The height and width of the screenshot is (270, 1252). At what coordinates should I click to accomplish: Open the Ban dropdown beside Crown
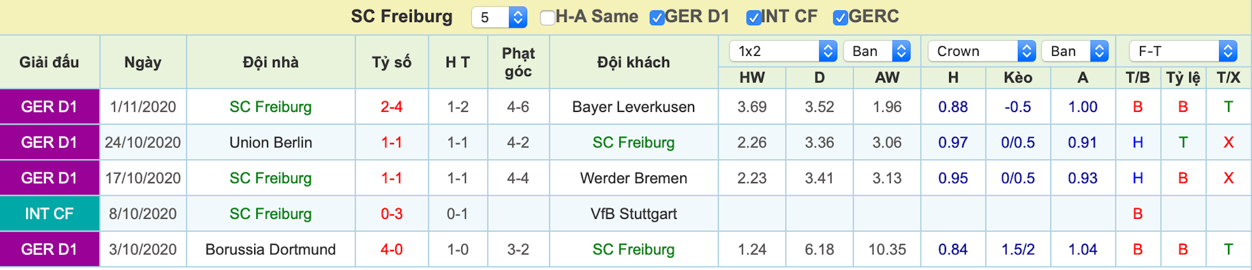coord(1075,51)
